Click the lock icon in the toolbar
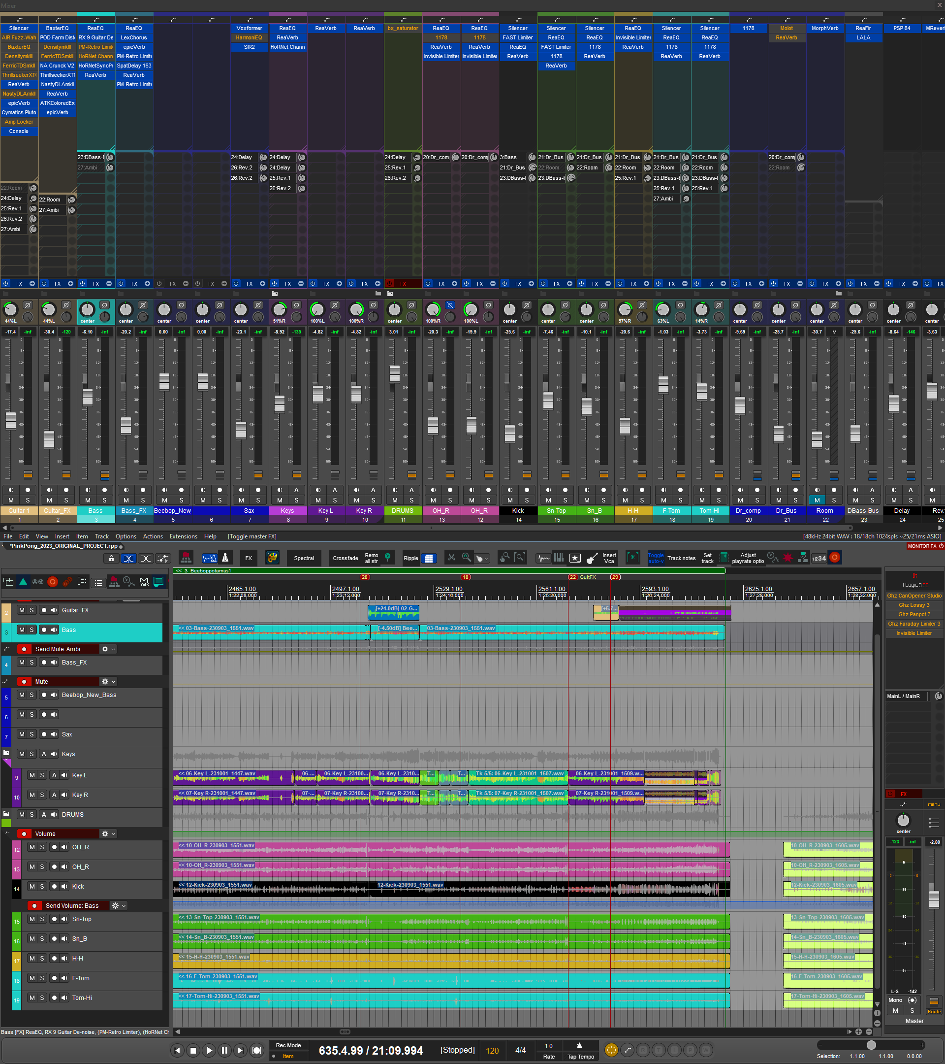This screenshot has width=945, height=1064. (x=111, y=558)
